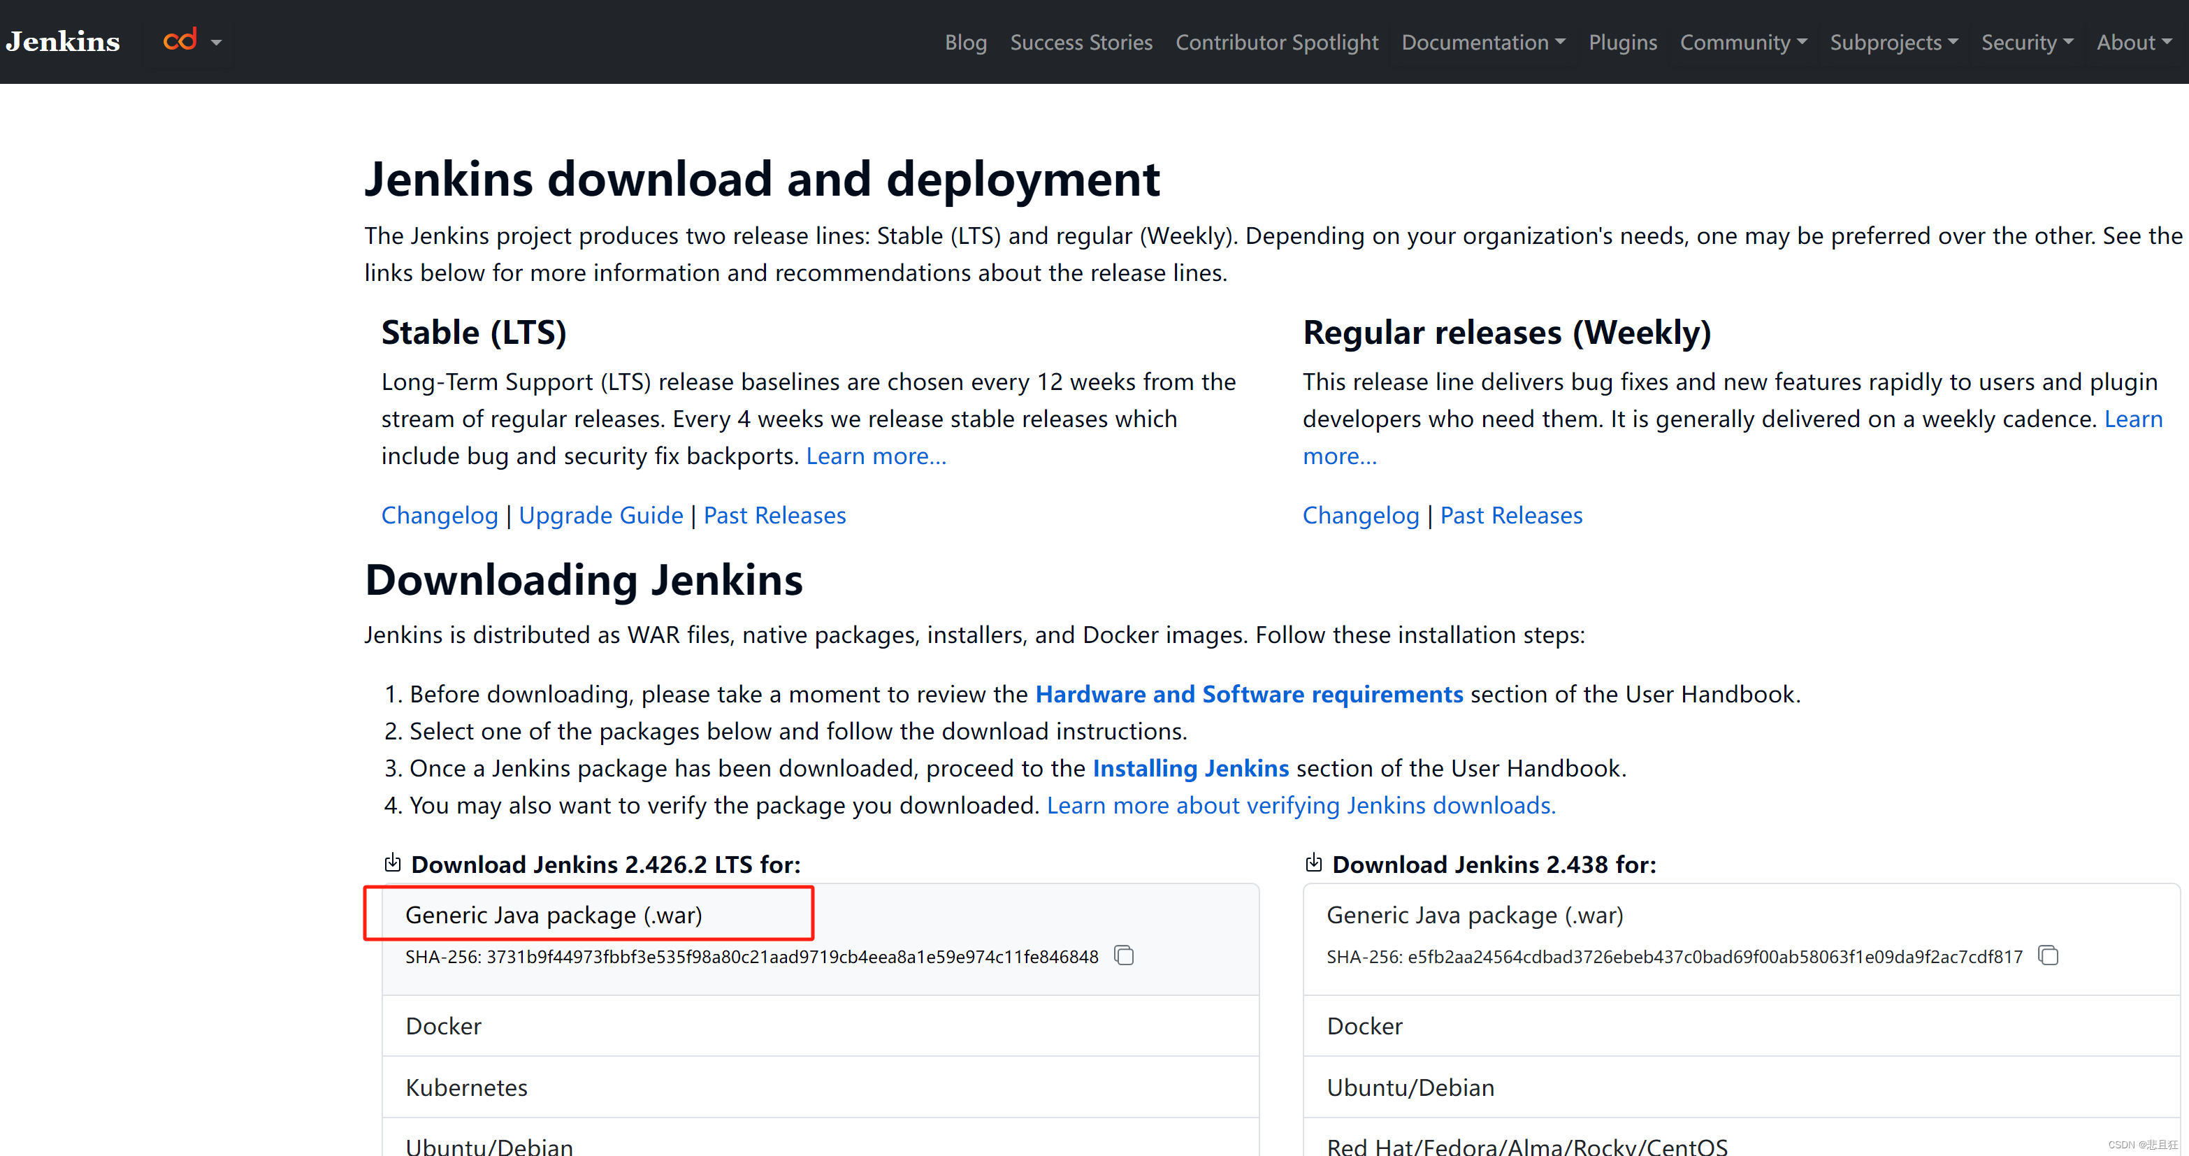The width and height of the screenshot is (2189, 1156).
Task: Open Hardware and Software requirements link
Action: point(1248,695)
